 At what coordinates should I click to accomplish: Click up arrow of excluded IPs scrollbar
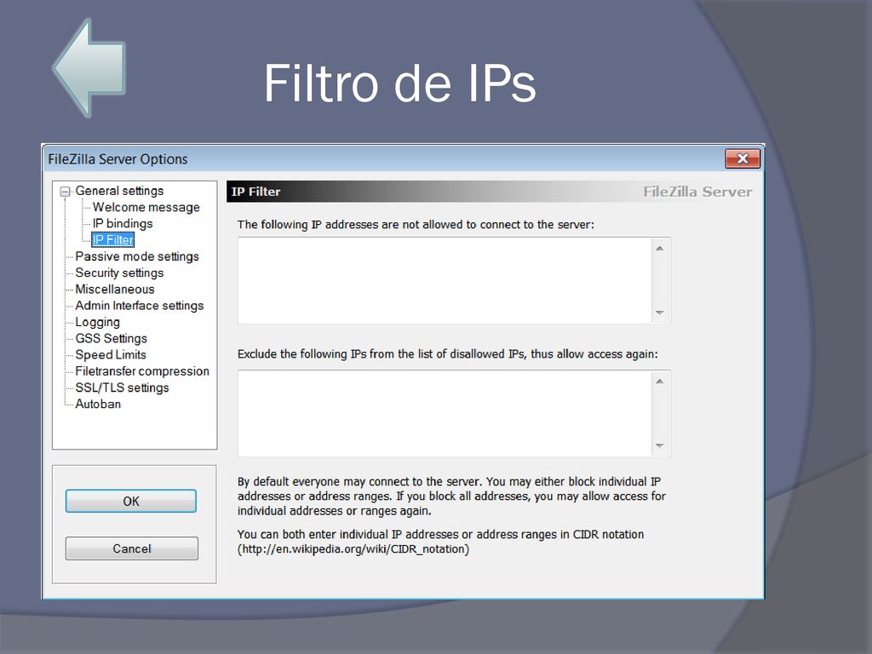click(660, 381)
